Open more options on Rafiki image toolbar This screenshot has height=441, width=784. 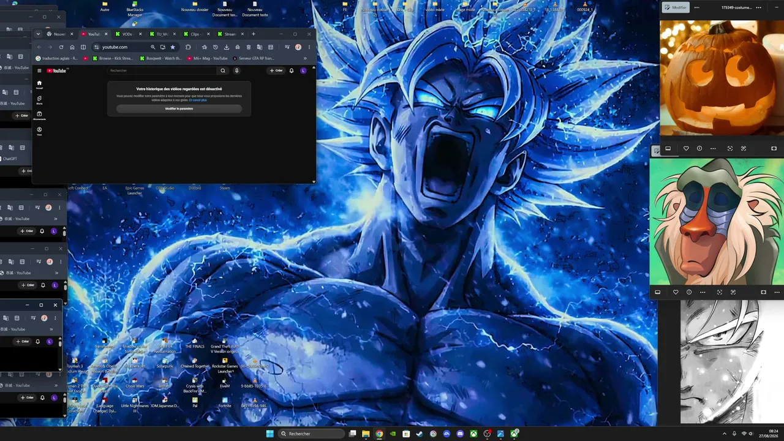click(703, 292)
